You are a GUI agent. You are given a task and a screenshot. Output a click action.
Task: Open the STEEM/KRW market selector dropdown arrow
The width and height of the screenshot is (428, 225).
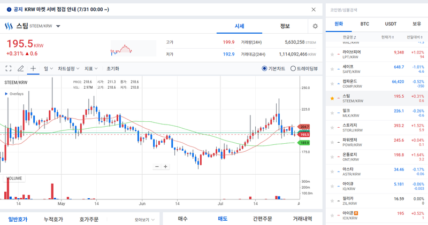pos(58,26)
